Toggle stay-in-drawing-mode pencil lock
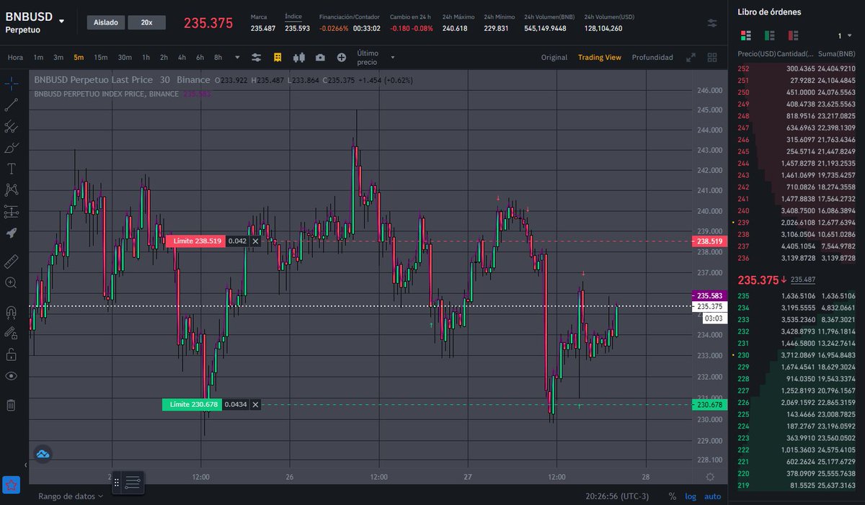The height and width of the screenshot is (505, 865). tap(11, 334)
